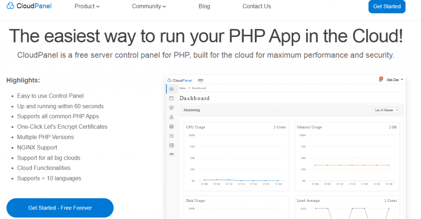The width and height of the screenshot is (421, 219).
Task: Click the CPU Usage chart
Action: [236, 158]
